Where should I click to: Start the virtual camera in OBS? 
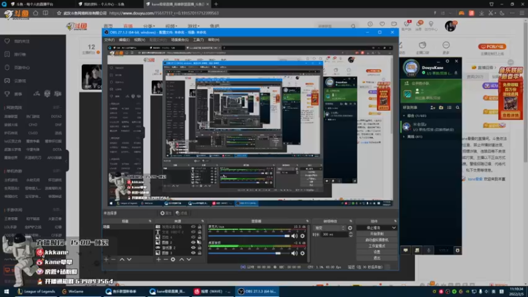[x=376, y=240]
